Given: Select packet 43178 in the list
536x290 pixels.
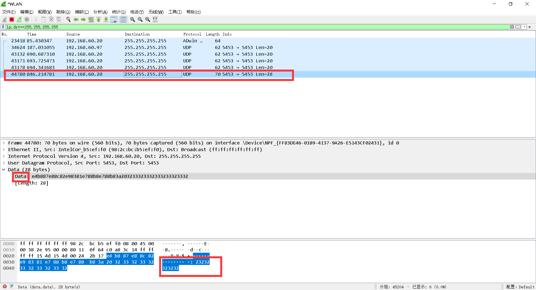Looking at the screenshot, I should tap(268, 68).
